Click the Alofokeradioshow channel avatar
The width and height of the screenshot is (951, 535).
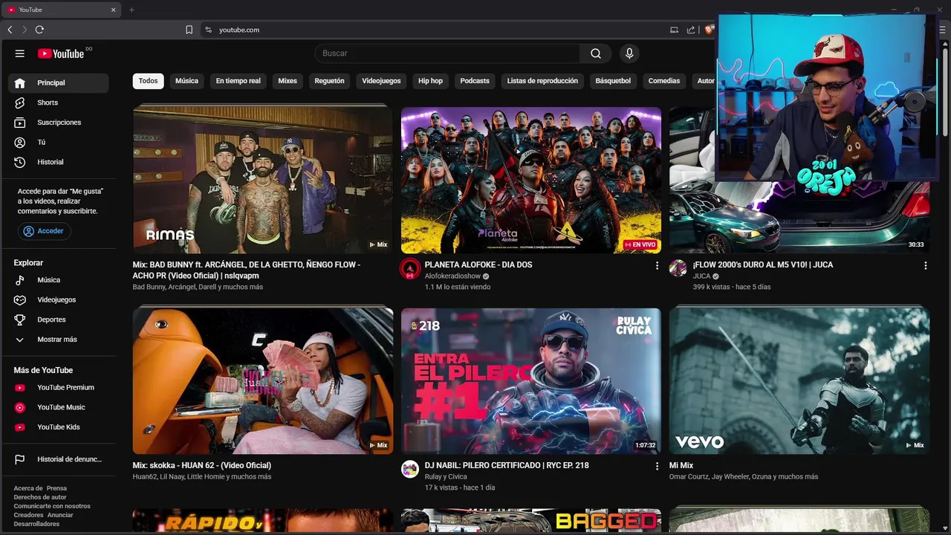(410, 268)
